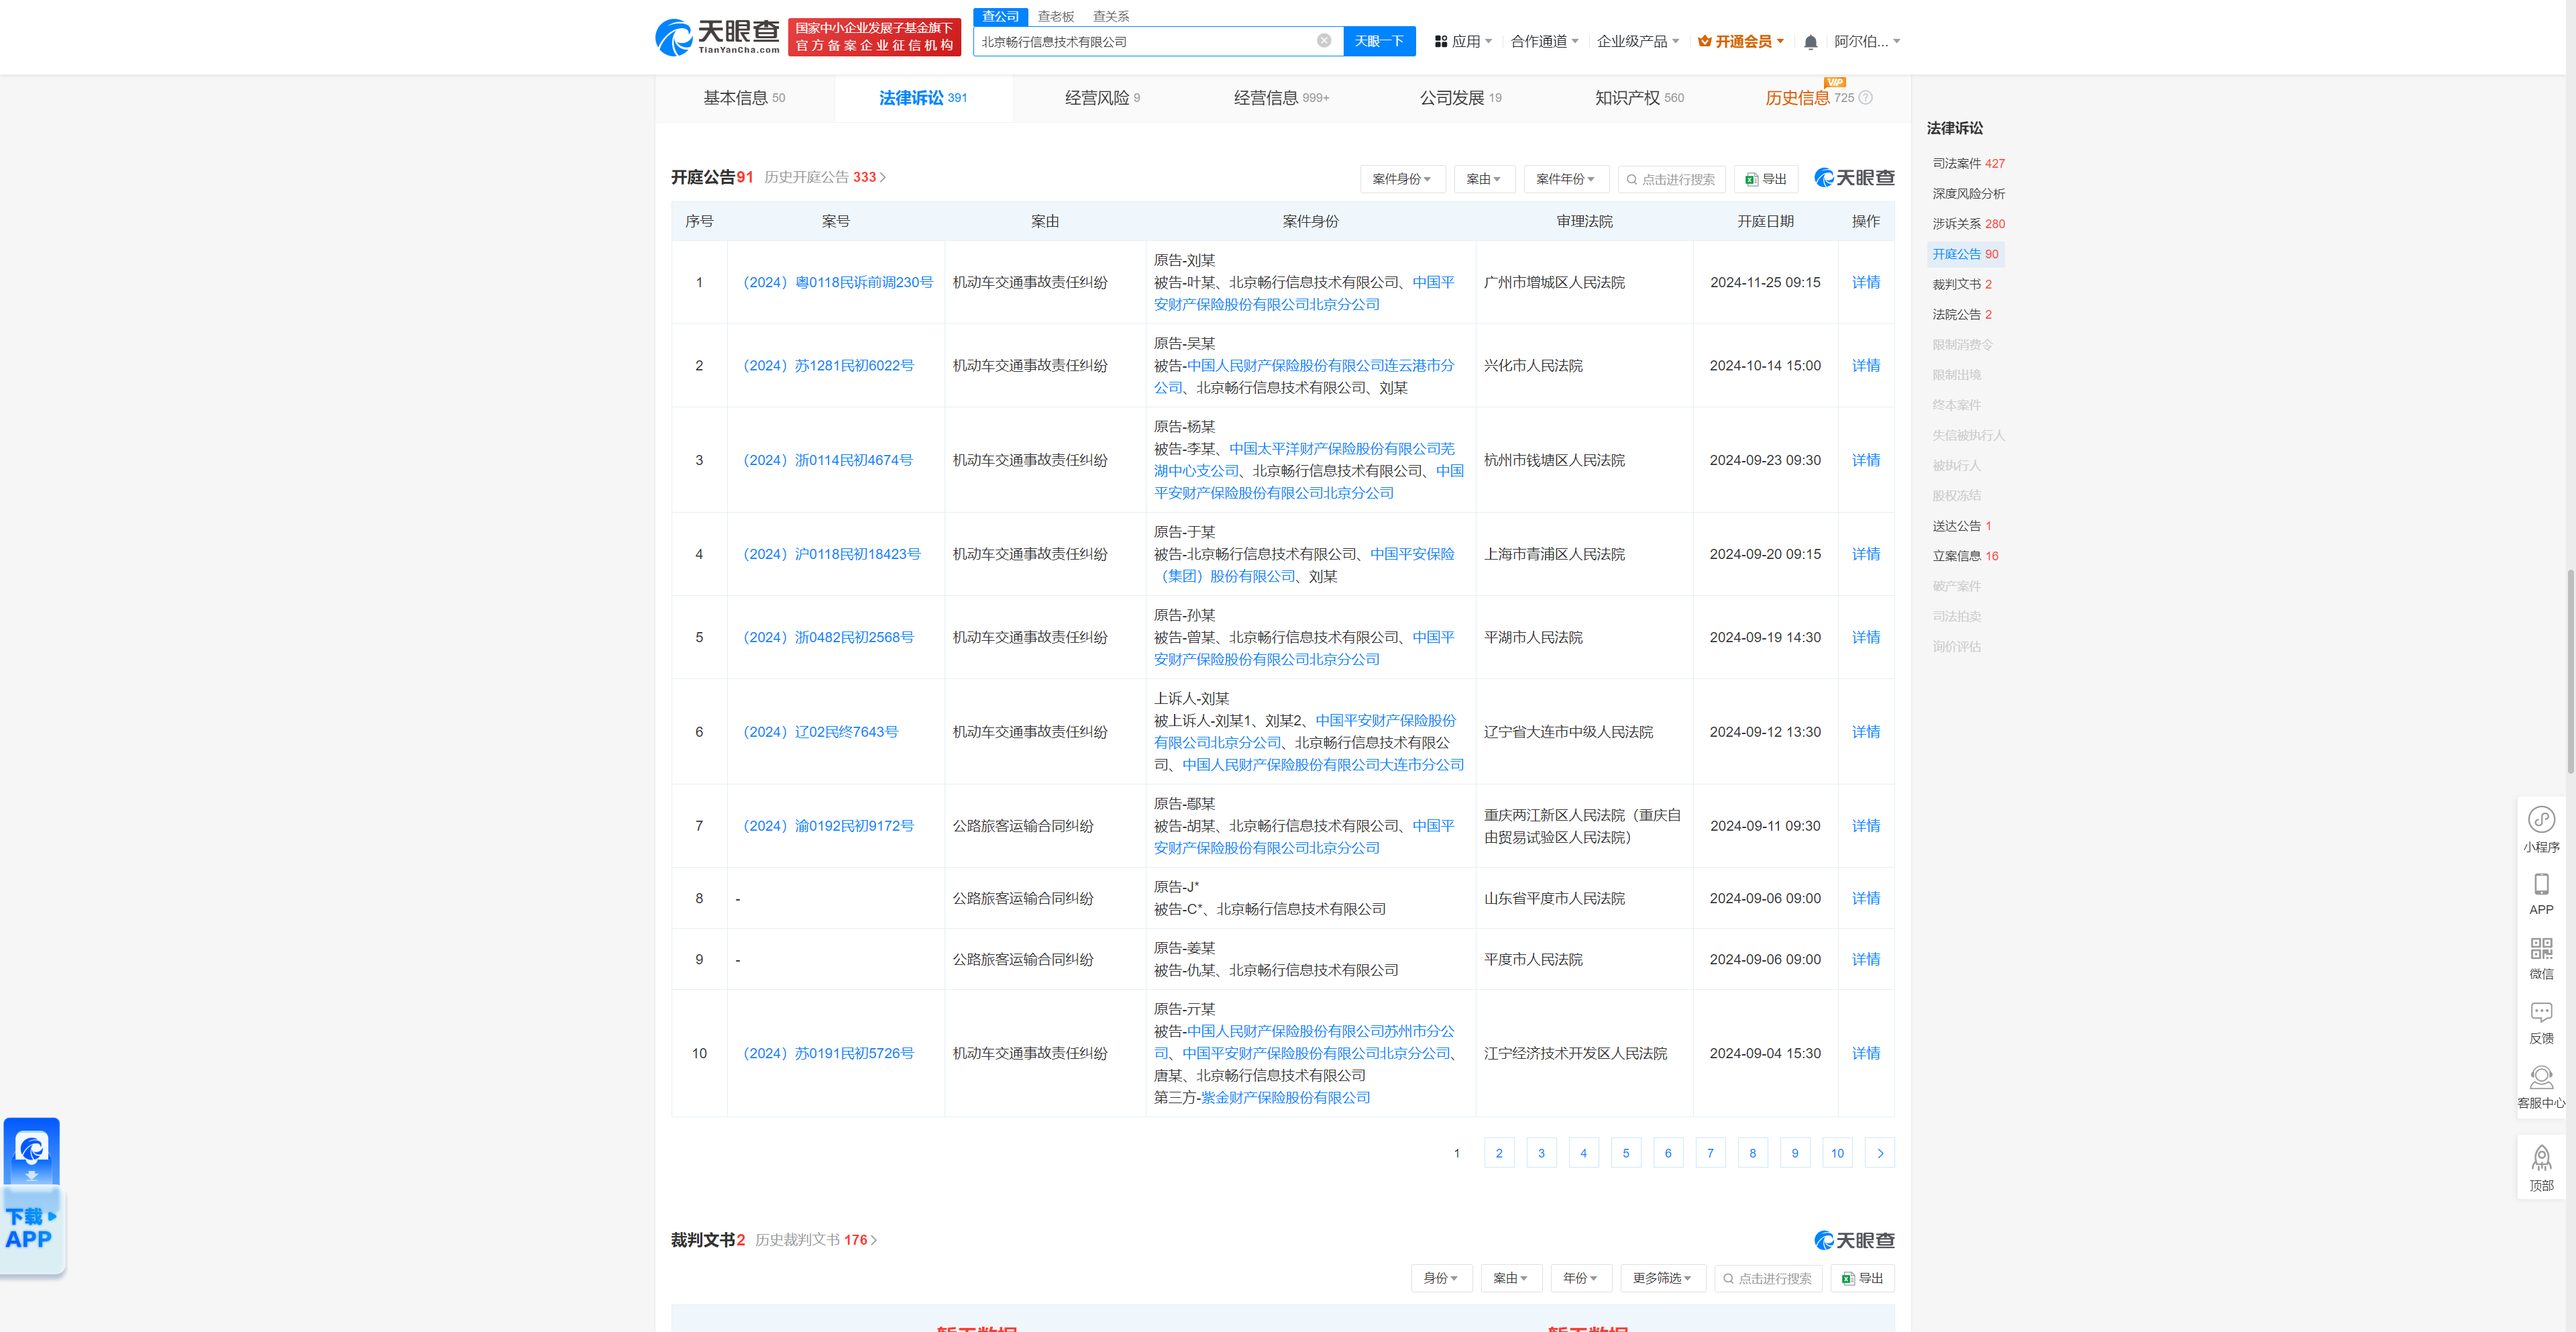Expand the 应用 menu in header

[1463, 42]
